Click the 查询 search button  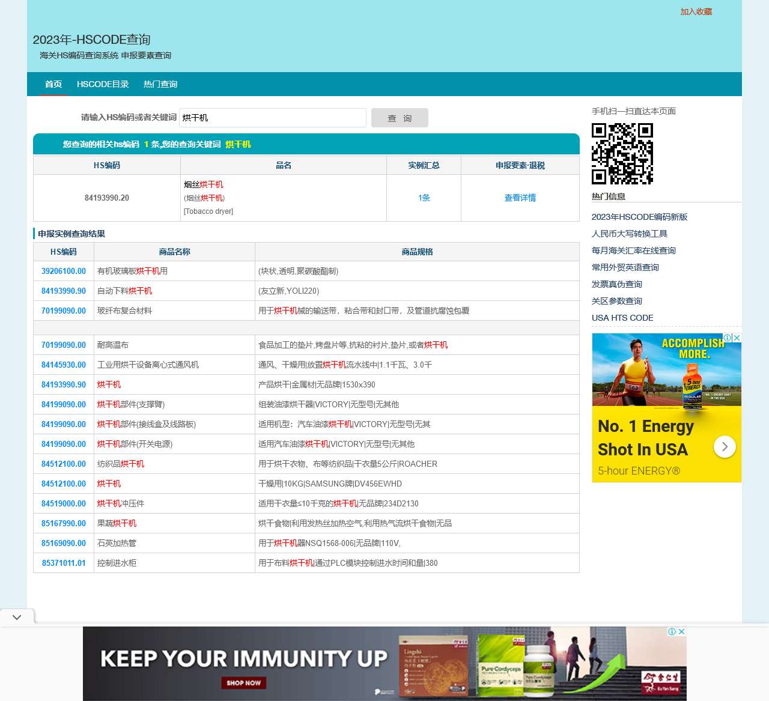pyautogui.click(x=400, y=118)
